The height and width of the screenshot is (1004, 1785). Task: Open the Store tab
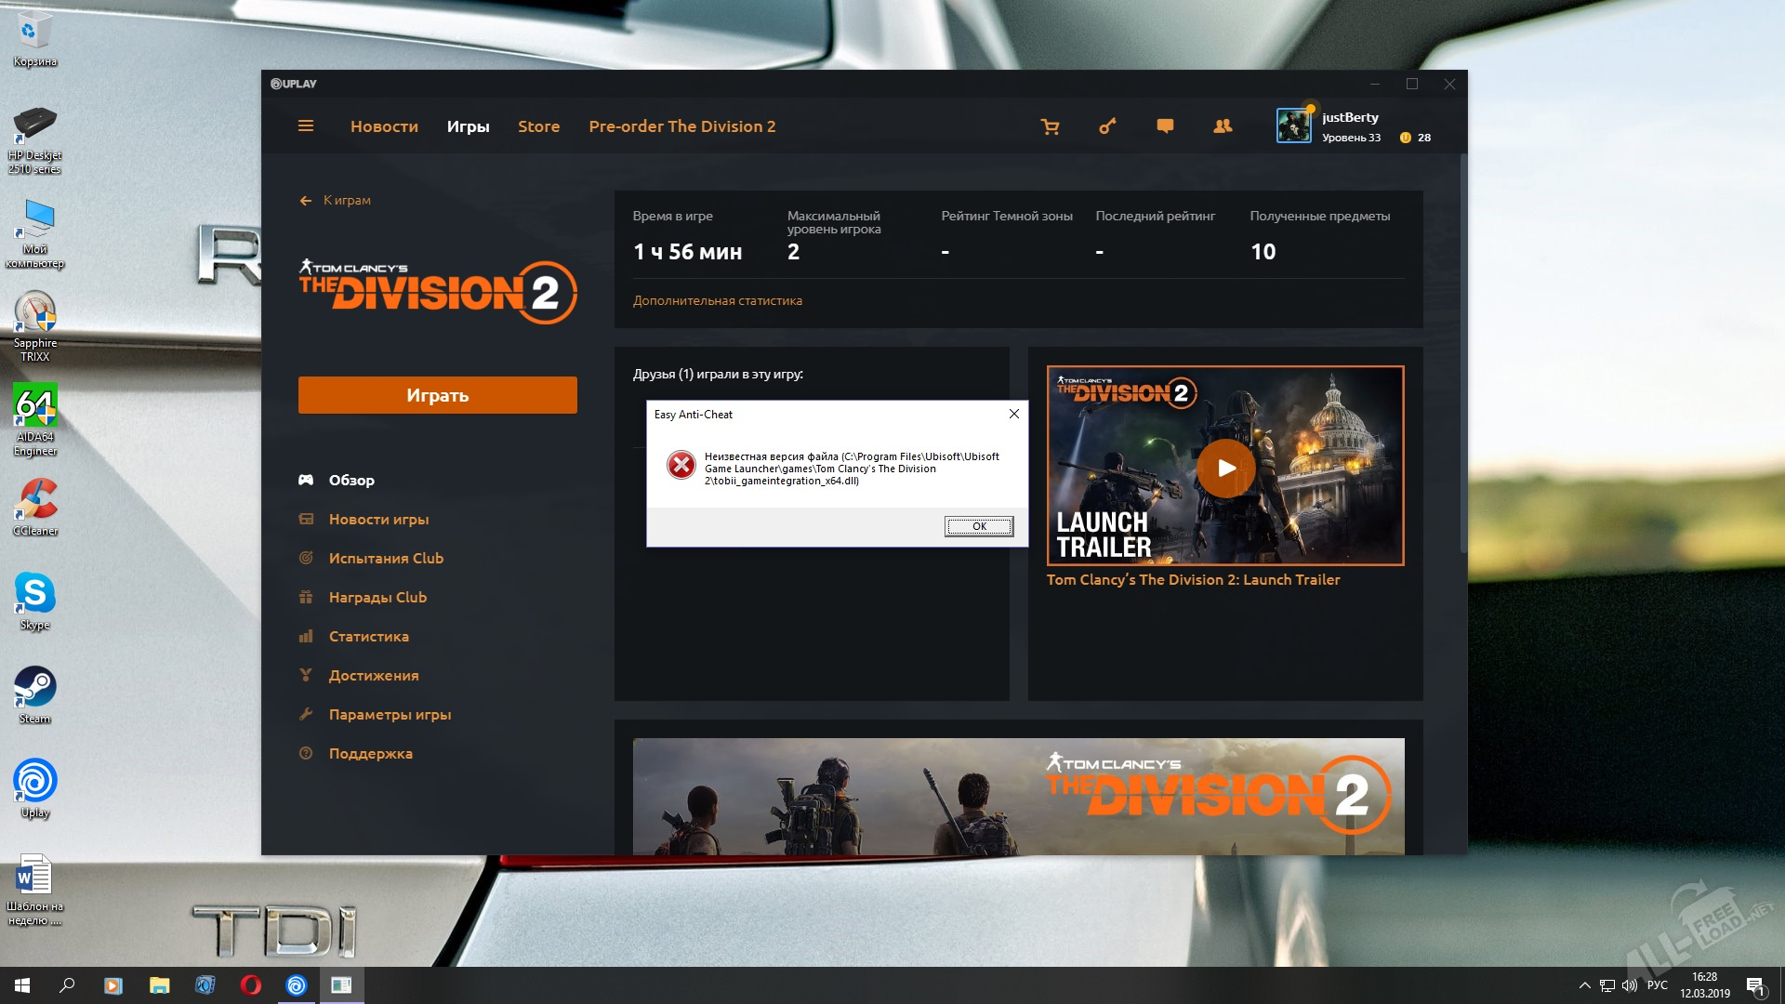pos(538,126)
